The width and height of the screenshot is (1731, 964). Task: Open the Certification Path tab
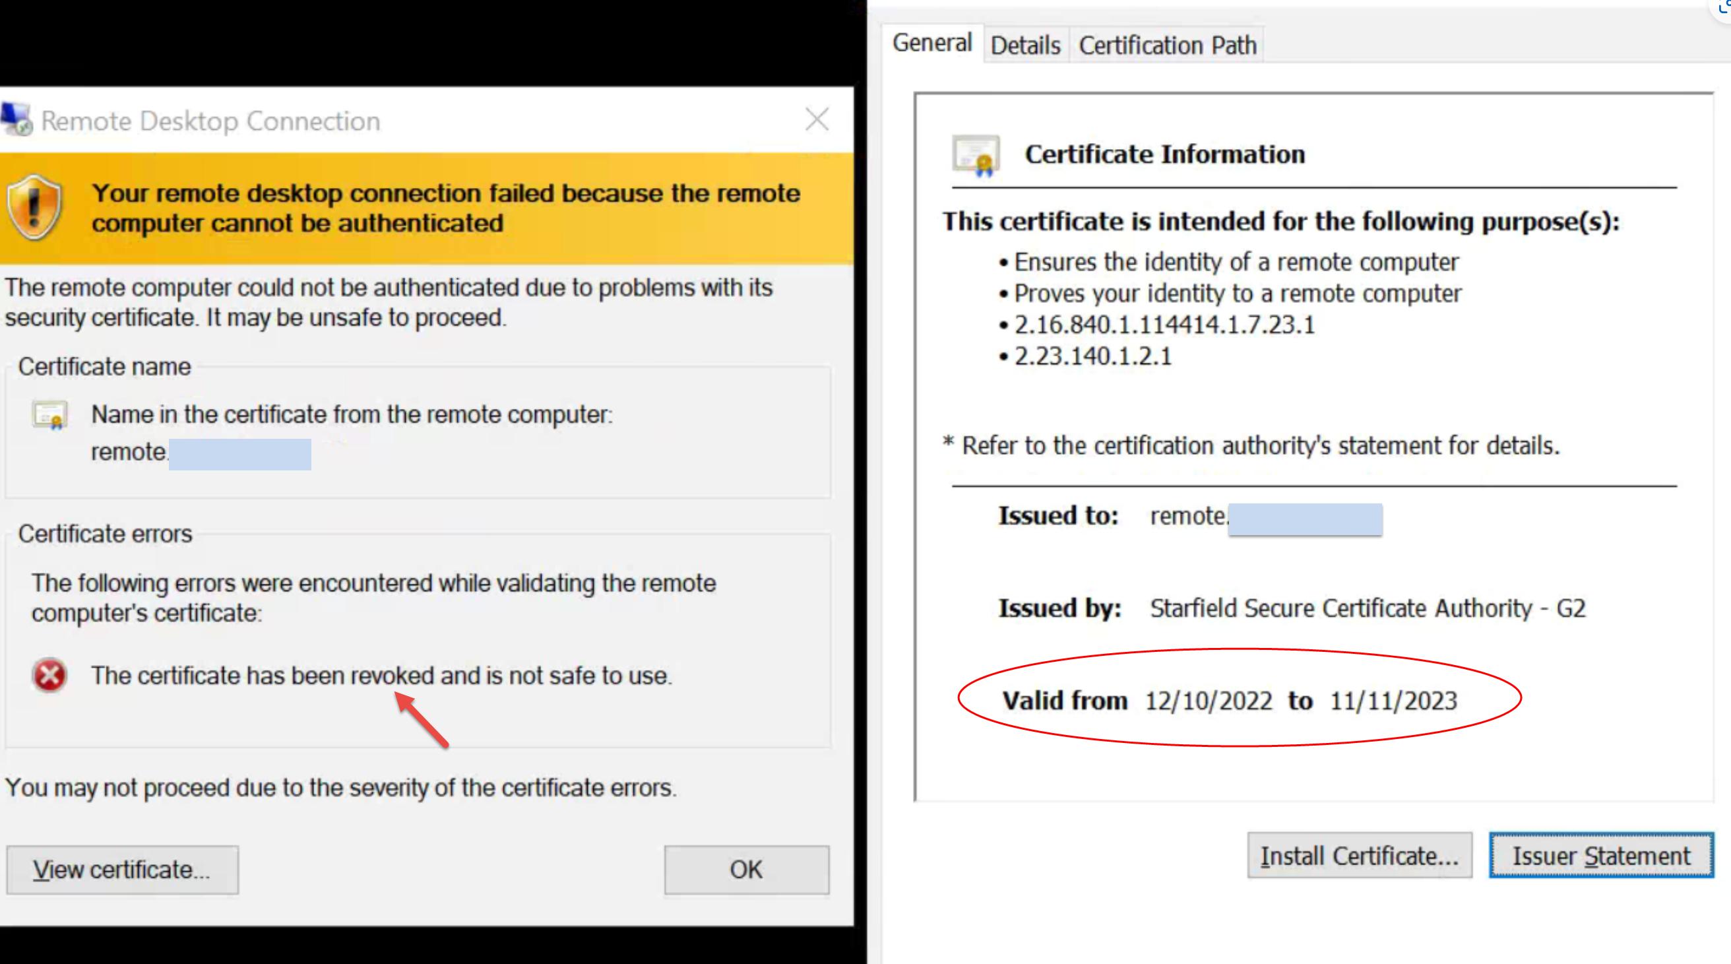pyautogui.click(x=1167, y=46)
